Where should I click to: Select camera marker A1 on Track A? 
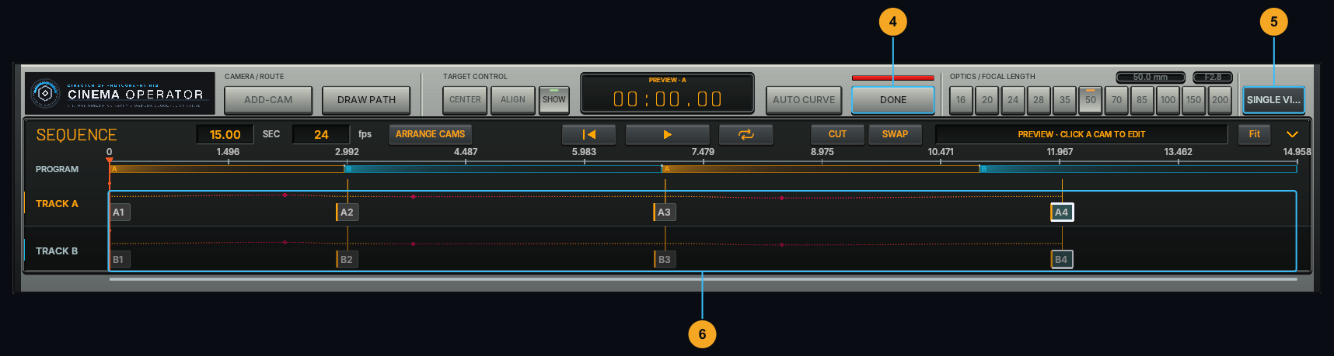point(119,213)
